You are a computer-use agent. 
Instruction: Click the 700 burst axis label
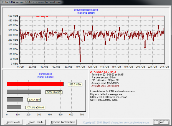[x=82, y=115]
